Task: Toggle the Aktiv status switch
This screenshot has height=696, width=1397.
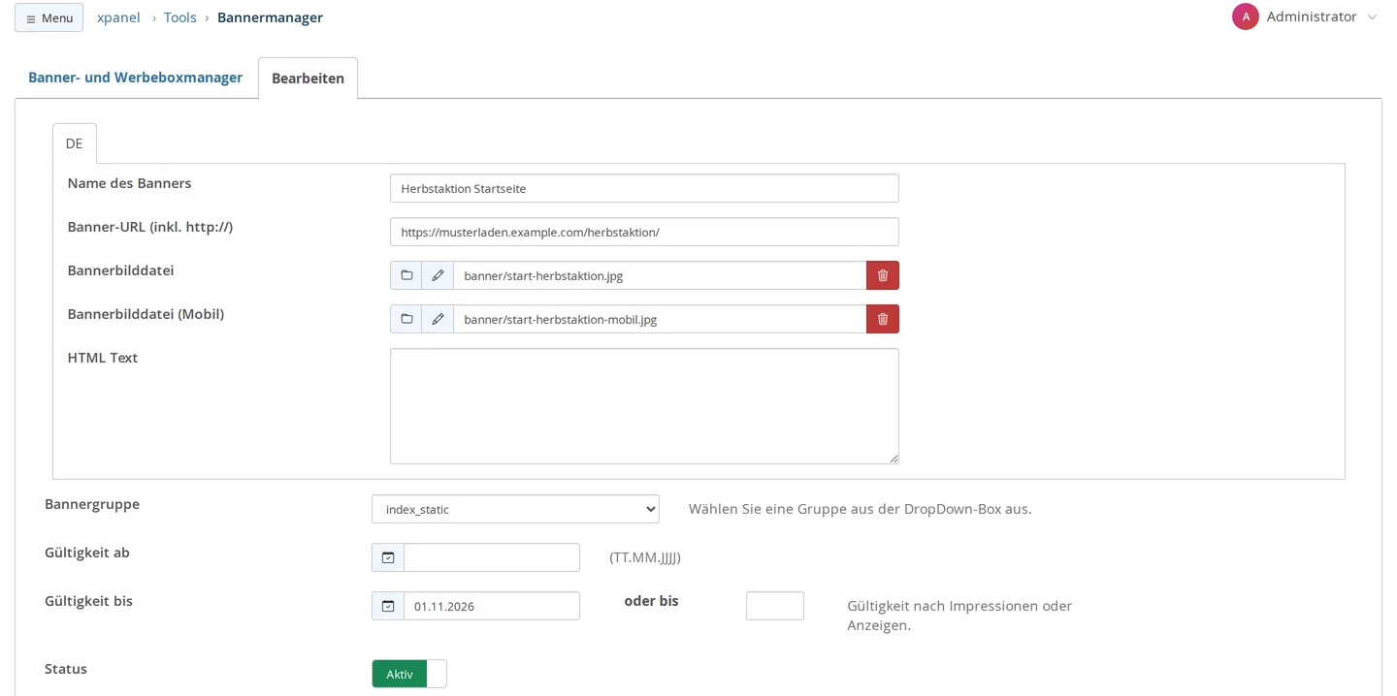Action: tap(409, 674)
